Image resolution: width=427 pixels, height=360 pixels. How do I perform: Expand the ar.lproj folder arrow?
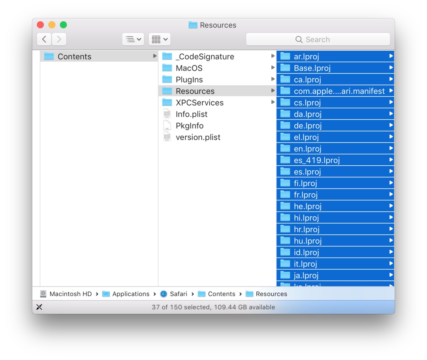point(391,56)
